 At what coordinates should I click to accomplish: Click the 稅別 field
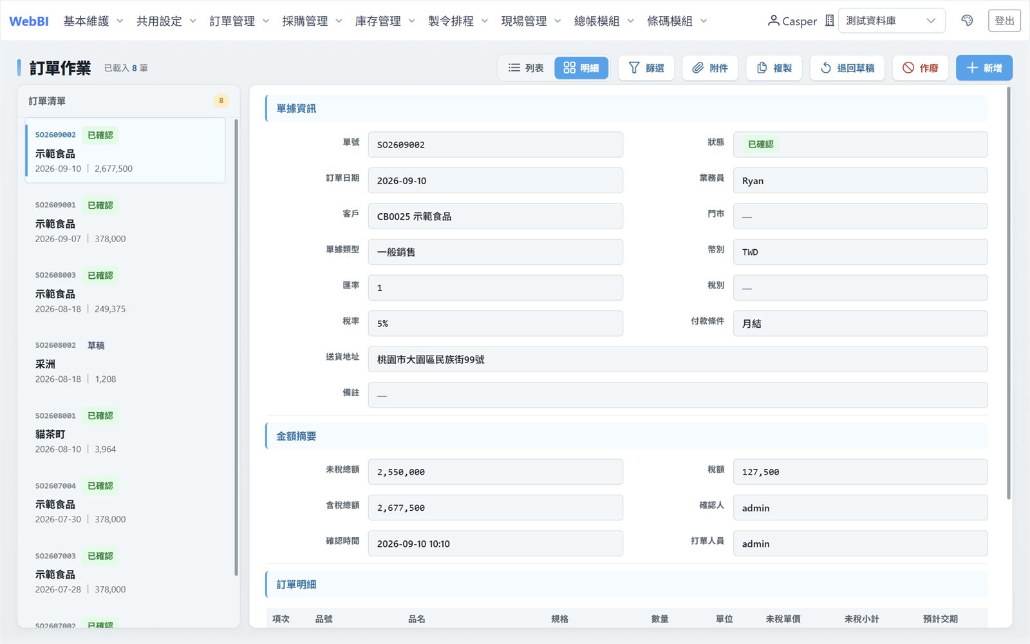[x=860, y=288]
